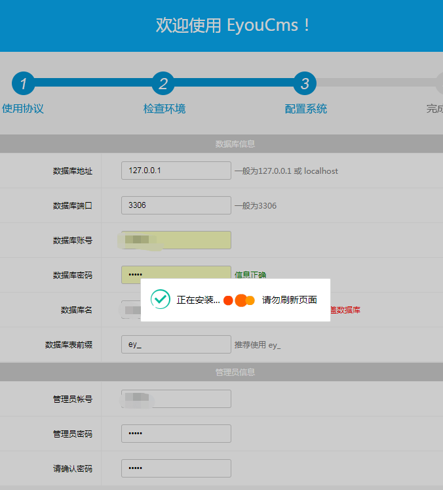Click the green checkmark icon in install popup
443x490 pixels.
[x=161, y=299]
